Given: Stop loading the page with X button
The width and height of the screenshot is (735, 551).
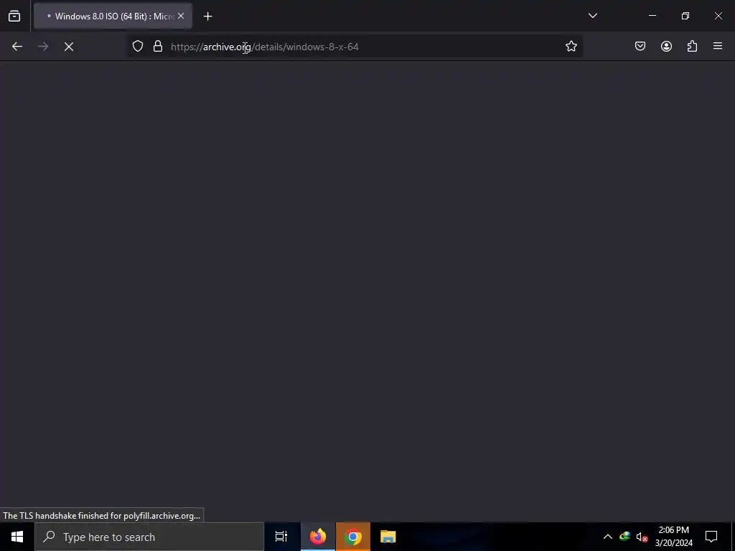Looking at the screenshot, I should click(x=69, y=47).
